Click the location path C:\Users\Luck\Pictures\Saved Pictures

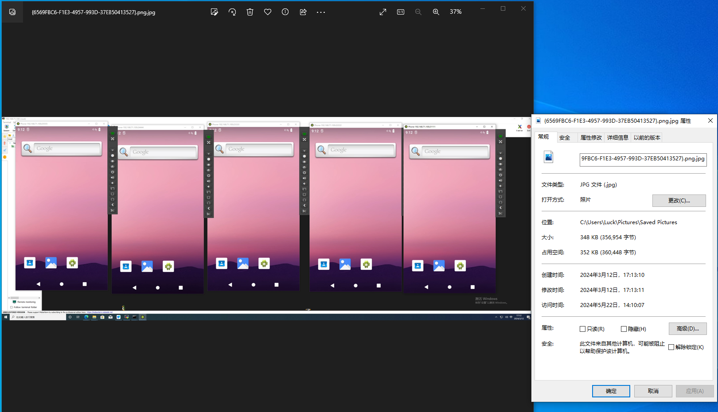point(628,222)
